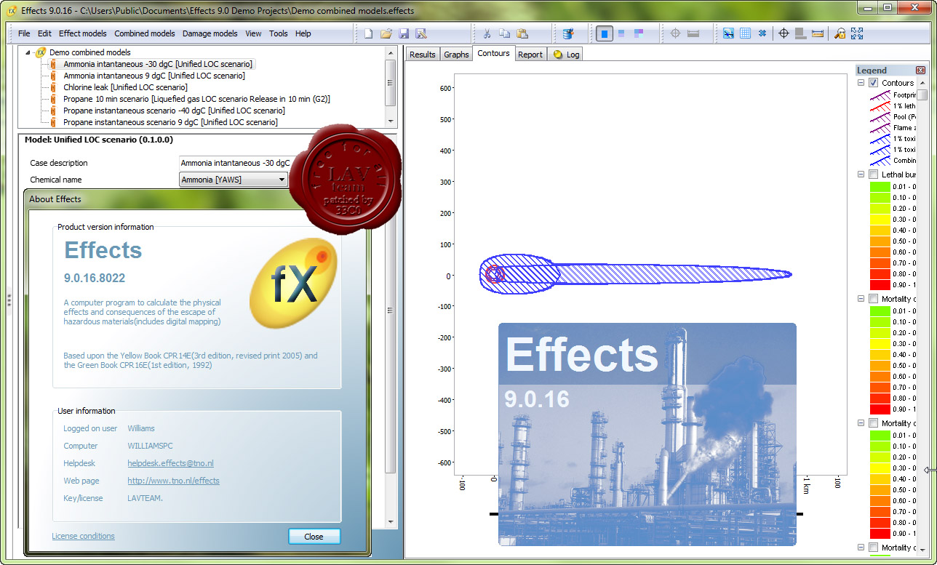
Task: Switch to the Results tab
Action: [423, 55]
